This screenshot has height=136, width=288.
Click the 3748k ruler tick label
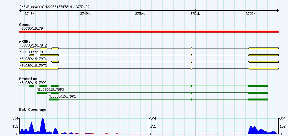29,14
